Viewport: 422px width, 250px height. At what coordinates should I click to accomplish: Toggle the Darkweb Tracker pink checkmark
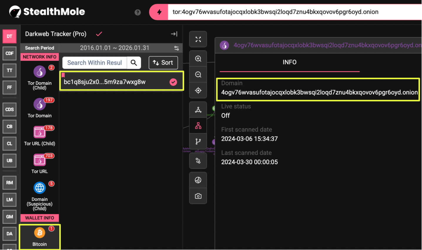pyautogui.click(x=99, y=34)
